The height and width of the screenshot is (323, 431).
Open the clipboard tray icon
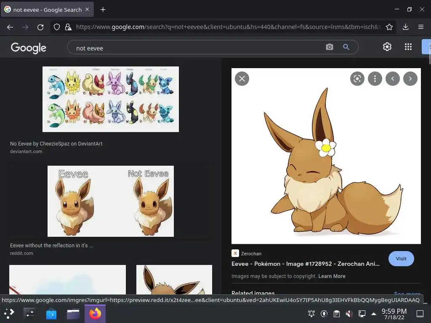(337, 313)
